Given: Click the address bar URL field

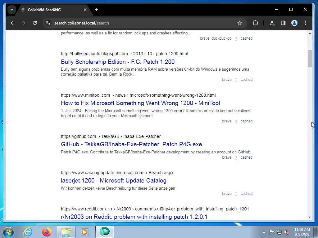Looking at the screenshot, I should [x=142, y=23].
